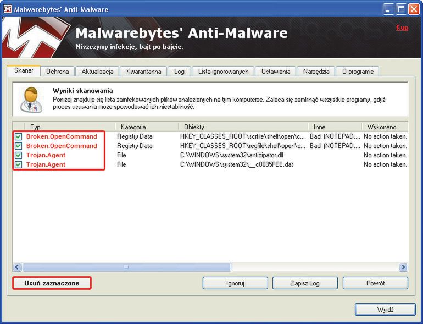This screenshot has height=324, width=423.
Task: Switch to the Kwarantanna tab
Action: point(143,72)
